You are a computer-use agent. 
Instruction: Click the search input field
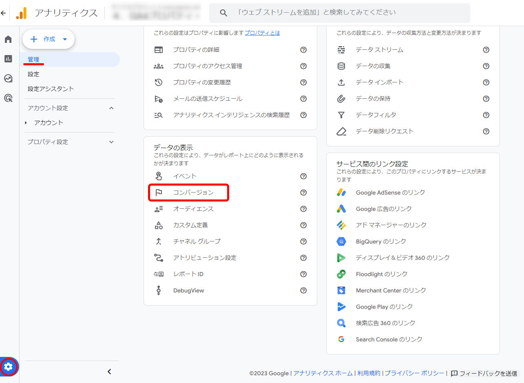pyautogui.click(x=340, y=13)
